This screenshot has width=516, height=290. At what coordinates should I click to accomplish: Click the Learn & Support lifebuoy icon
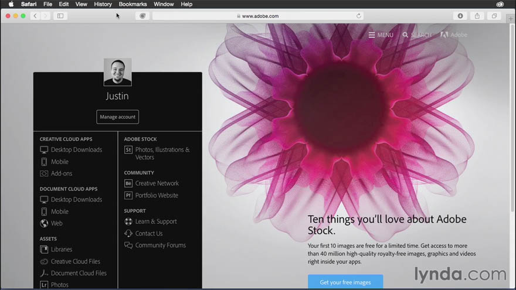click(x=128, y=221)
